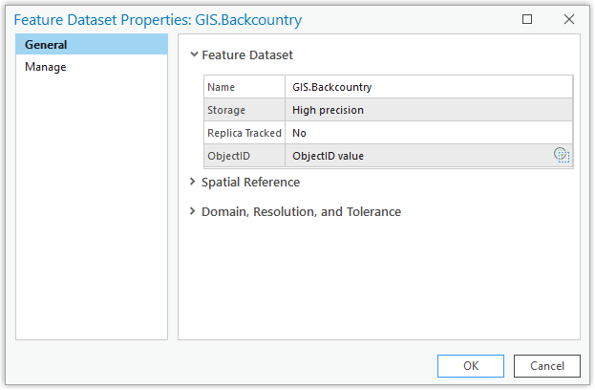Expand the Spatial Reference section
The width and height of the screenshot is (595, 390).
point(194,182)
